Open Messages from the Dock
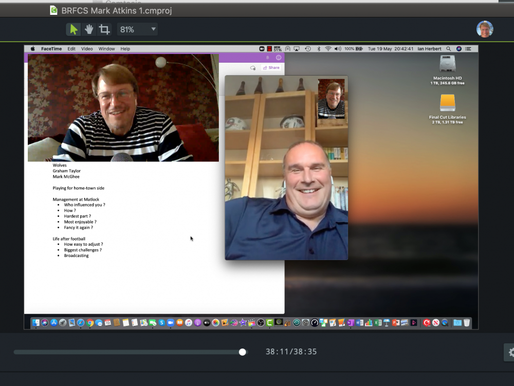The image size is (514, 386). point(99,323)
